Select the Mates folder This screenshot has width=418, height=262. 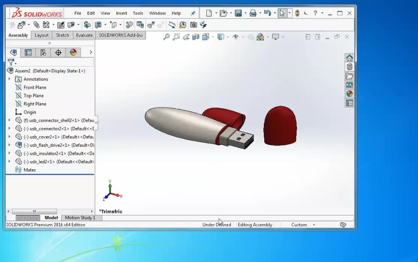[29, 170]
